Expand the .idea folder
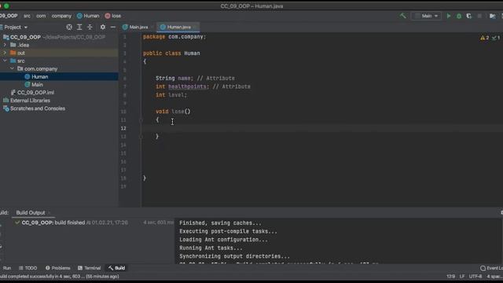Screen dimensions: 503x283 (5, 45)
